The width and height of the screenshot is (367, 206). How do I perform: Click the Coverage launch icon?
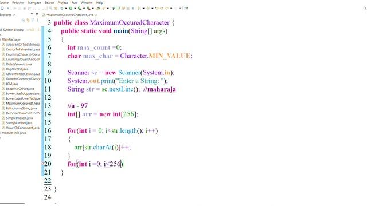tap(80, 8)
